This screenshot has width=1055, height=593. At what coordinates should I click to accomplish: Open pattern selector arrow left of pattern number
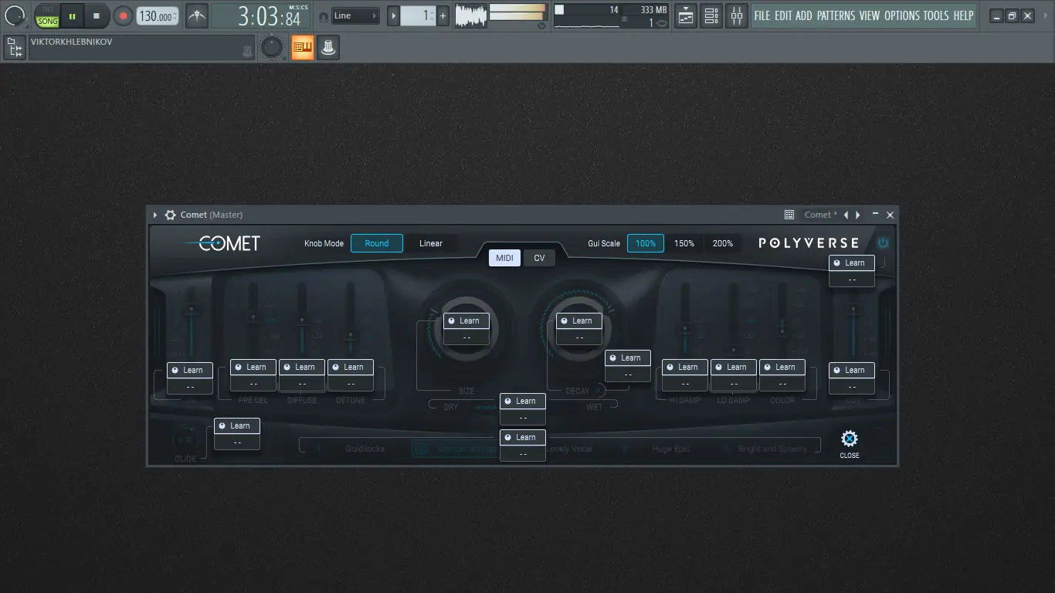coord(394,15)
